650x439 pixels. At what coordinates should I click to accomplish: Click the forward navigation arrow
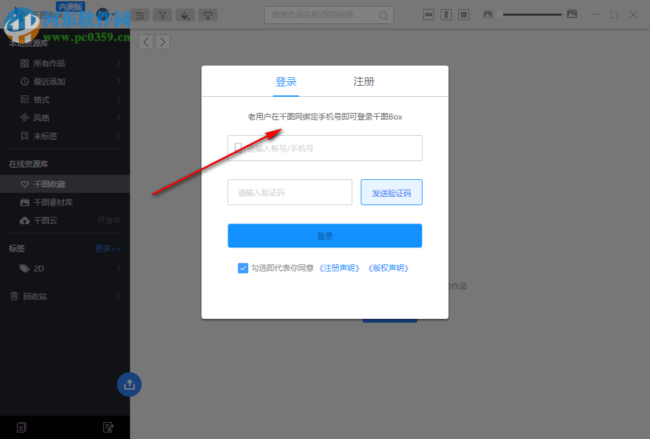point(162,41)
